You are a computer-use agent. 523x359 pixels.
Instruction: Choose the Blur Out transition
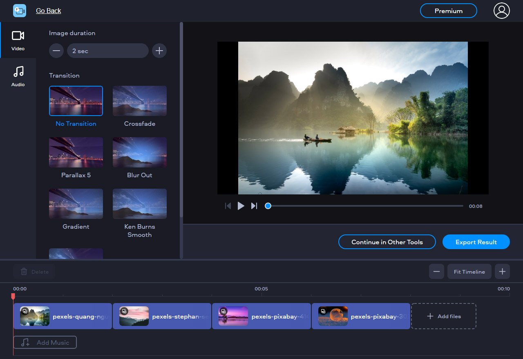[139, 152]
